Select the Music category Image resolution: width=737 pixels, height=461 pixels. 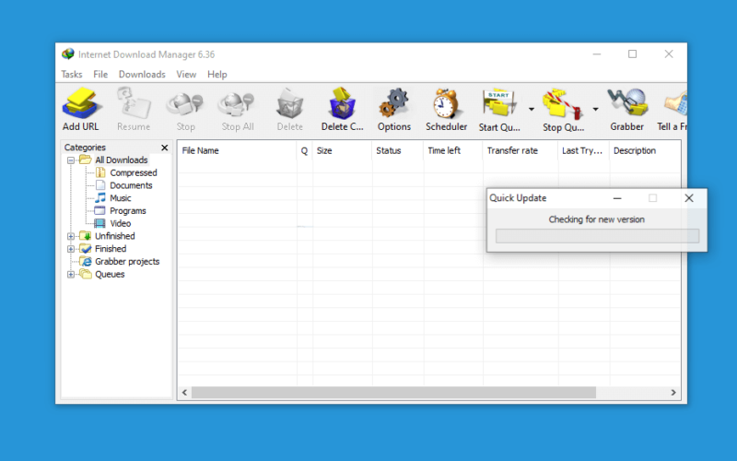[x=121, y=198]
